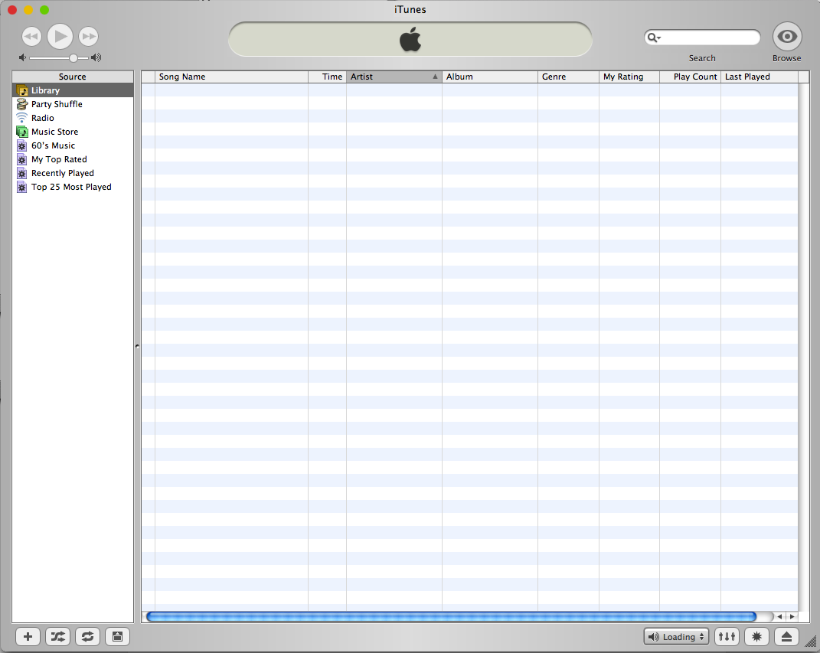Reverse sort using Artist column arrow
The height and width of the screenshot is (653, 820).
(x=435, y=77)
